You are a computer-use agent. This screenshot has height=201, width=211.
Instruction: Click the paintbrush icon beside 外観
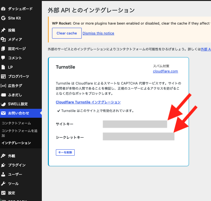click(3, 156)
